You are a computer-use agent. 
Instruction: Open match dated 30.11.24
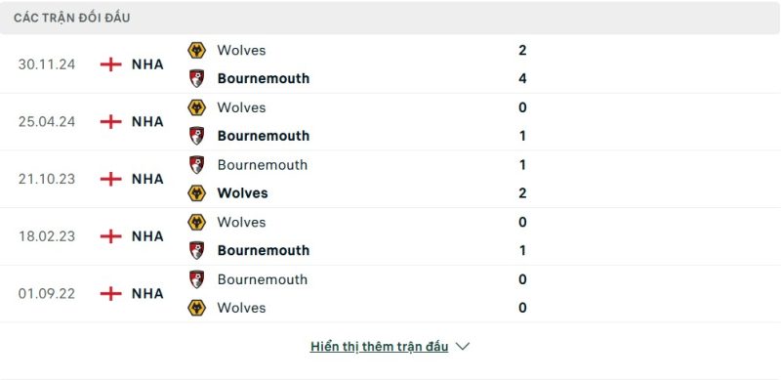[x=47, y=64]
